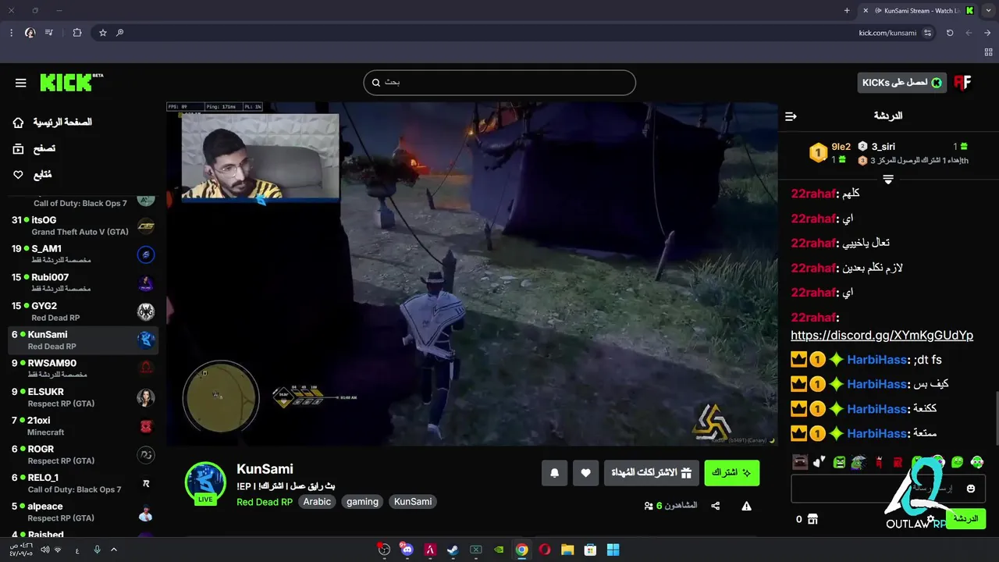This screenshot has width=999, height=562.
Task: Follow the channel with heart button
Action: (586, 472)
